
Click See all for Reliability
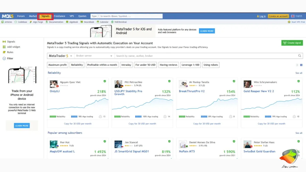(x=299, y=73)
